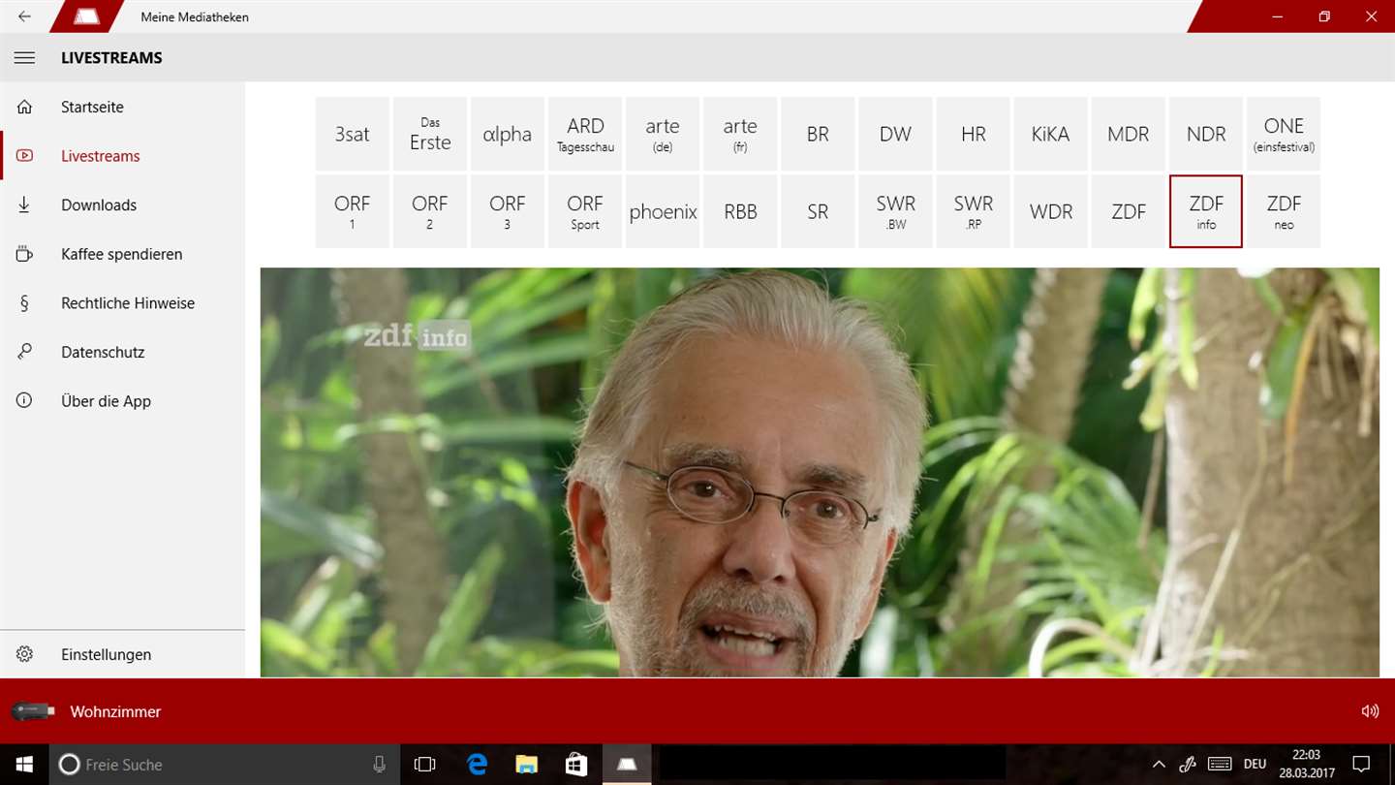
Task: Open the hamburger navigation menu
Action: tap(24, 58)
